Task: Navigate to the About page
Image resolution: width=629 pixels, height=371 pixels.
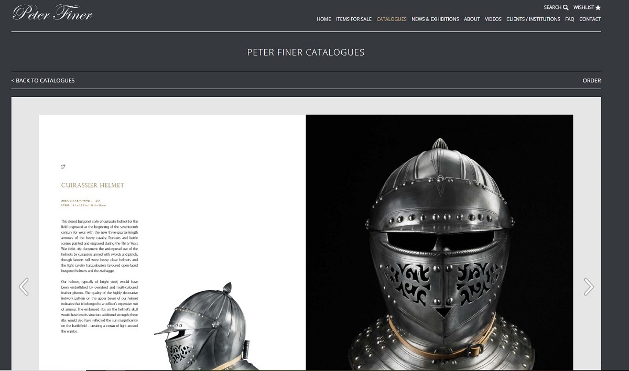Action: pyautogui.click(x=472, y=19)
